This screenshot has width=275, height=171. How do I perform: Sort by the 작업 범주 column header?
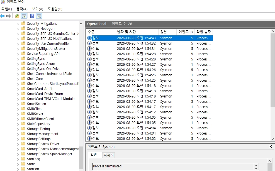204,32
